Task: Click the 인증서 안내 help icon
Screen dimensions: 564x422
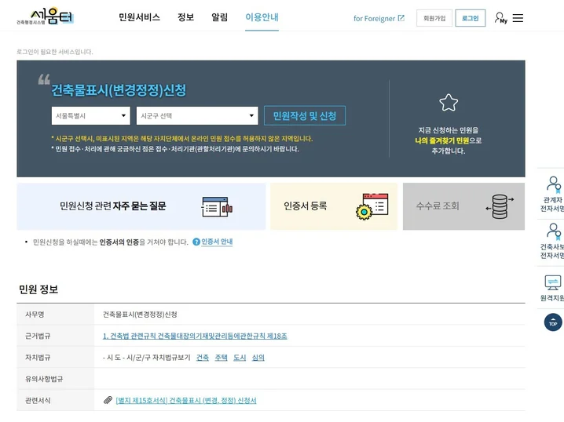Action: tap(196, 242)
